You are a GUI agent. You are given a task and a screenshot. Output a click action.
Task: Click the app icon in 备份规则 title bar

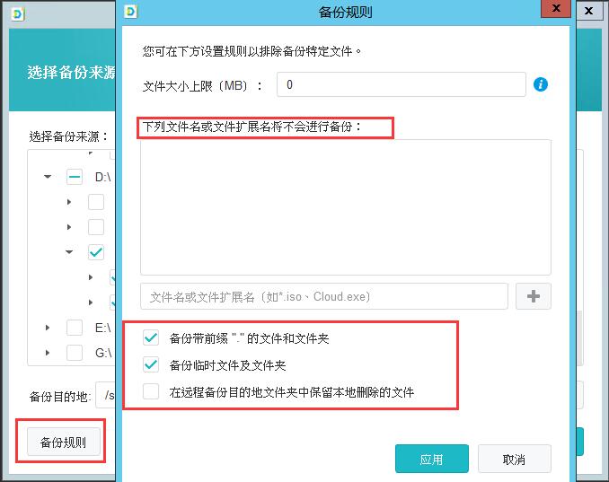pyautogui.click(x=131, y=11)
